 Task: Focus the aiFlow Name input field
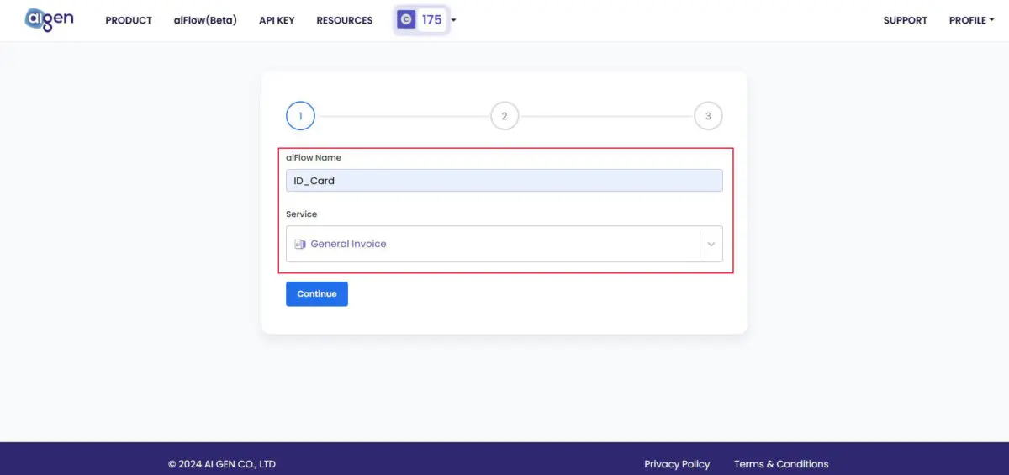504,180
